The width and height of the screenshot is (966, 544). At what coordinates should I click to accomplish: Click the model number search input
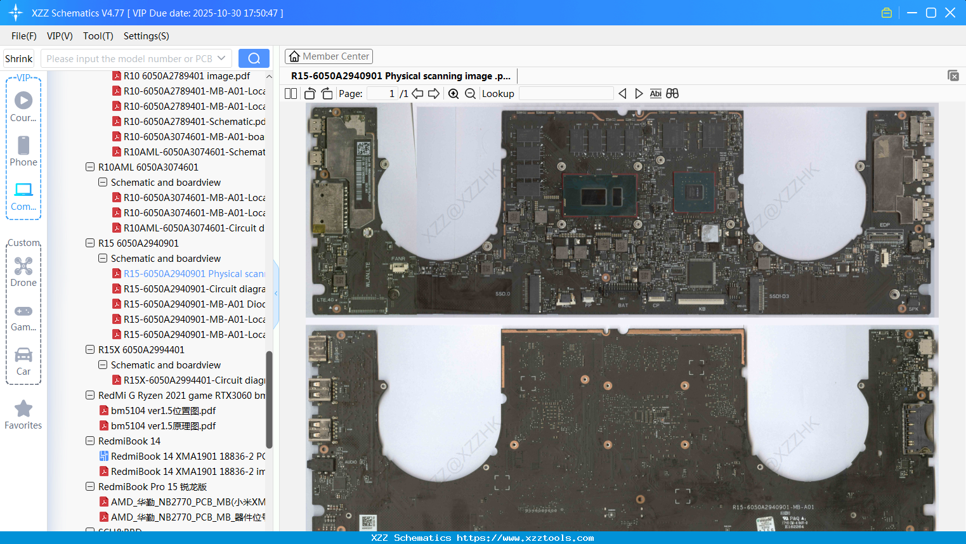pyautogui.click(x=129, y=58)
